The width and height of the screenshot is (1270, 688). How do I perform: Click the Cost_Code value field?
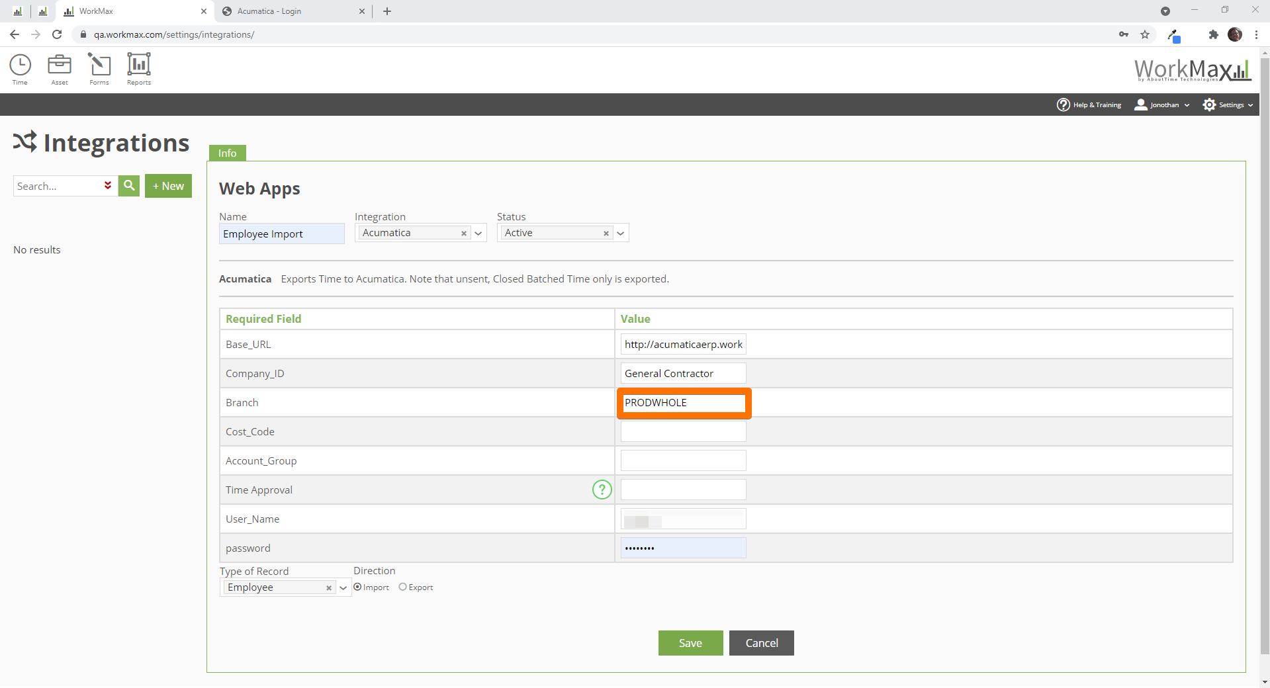(x=684, y=431)
